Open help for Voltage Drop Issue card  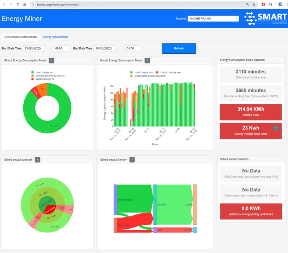coord(276,128)
